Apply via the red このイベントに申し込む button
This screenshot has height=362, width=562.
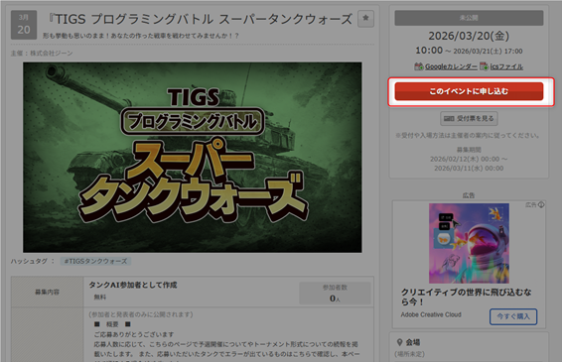(469, 91)
